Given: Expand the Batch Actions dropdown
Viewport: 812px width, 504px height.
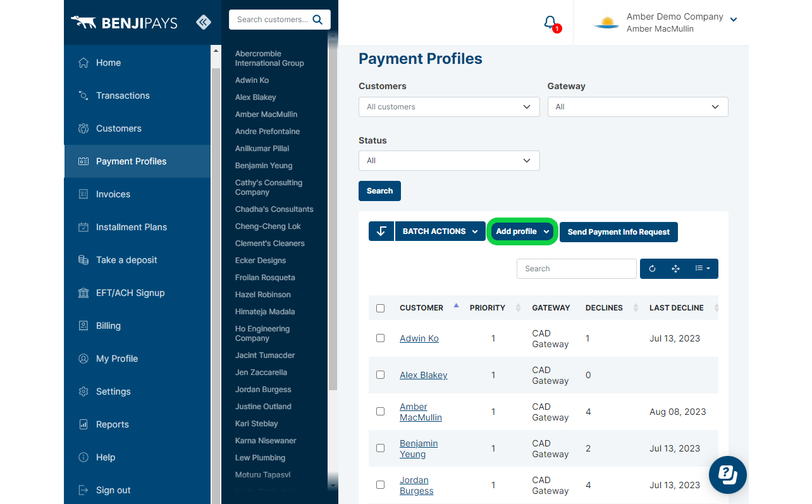Looking at the screenshot, I should (440, 231).
